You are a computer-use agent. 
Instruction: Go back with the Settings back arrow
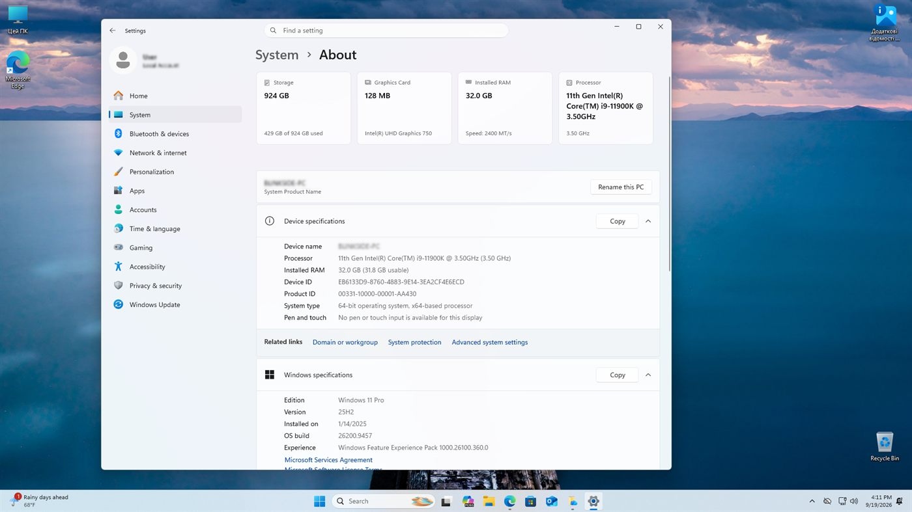coord(113,31)
